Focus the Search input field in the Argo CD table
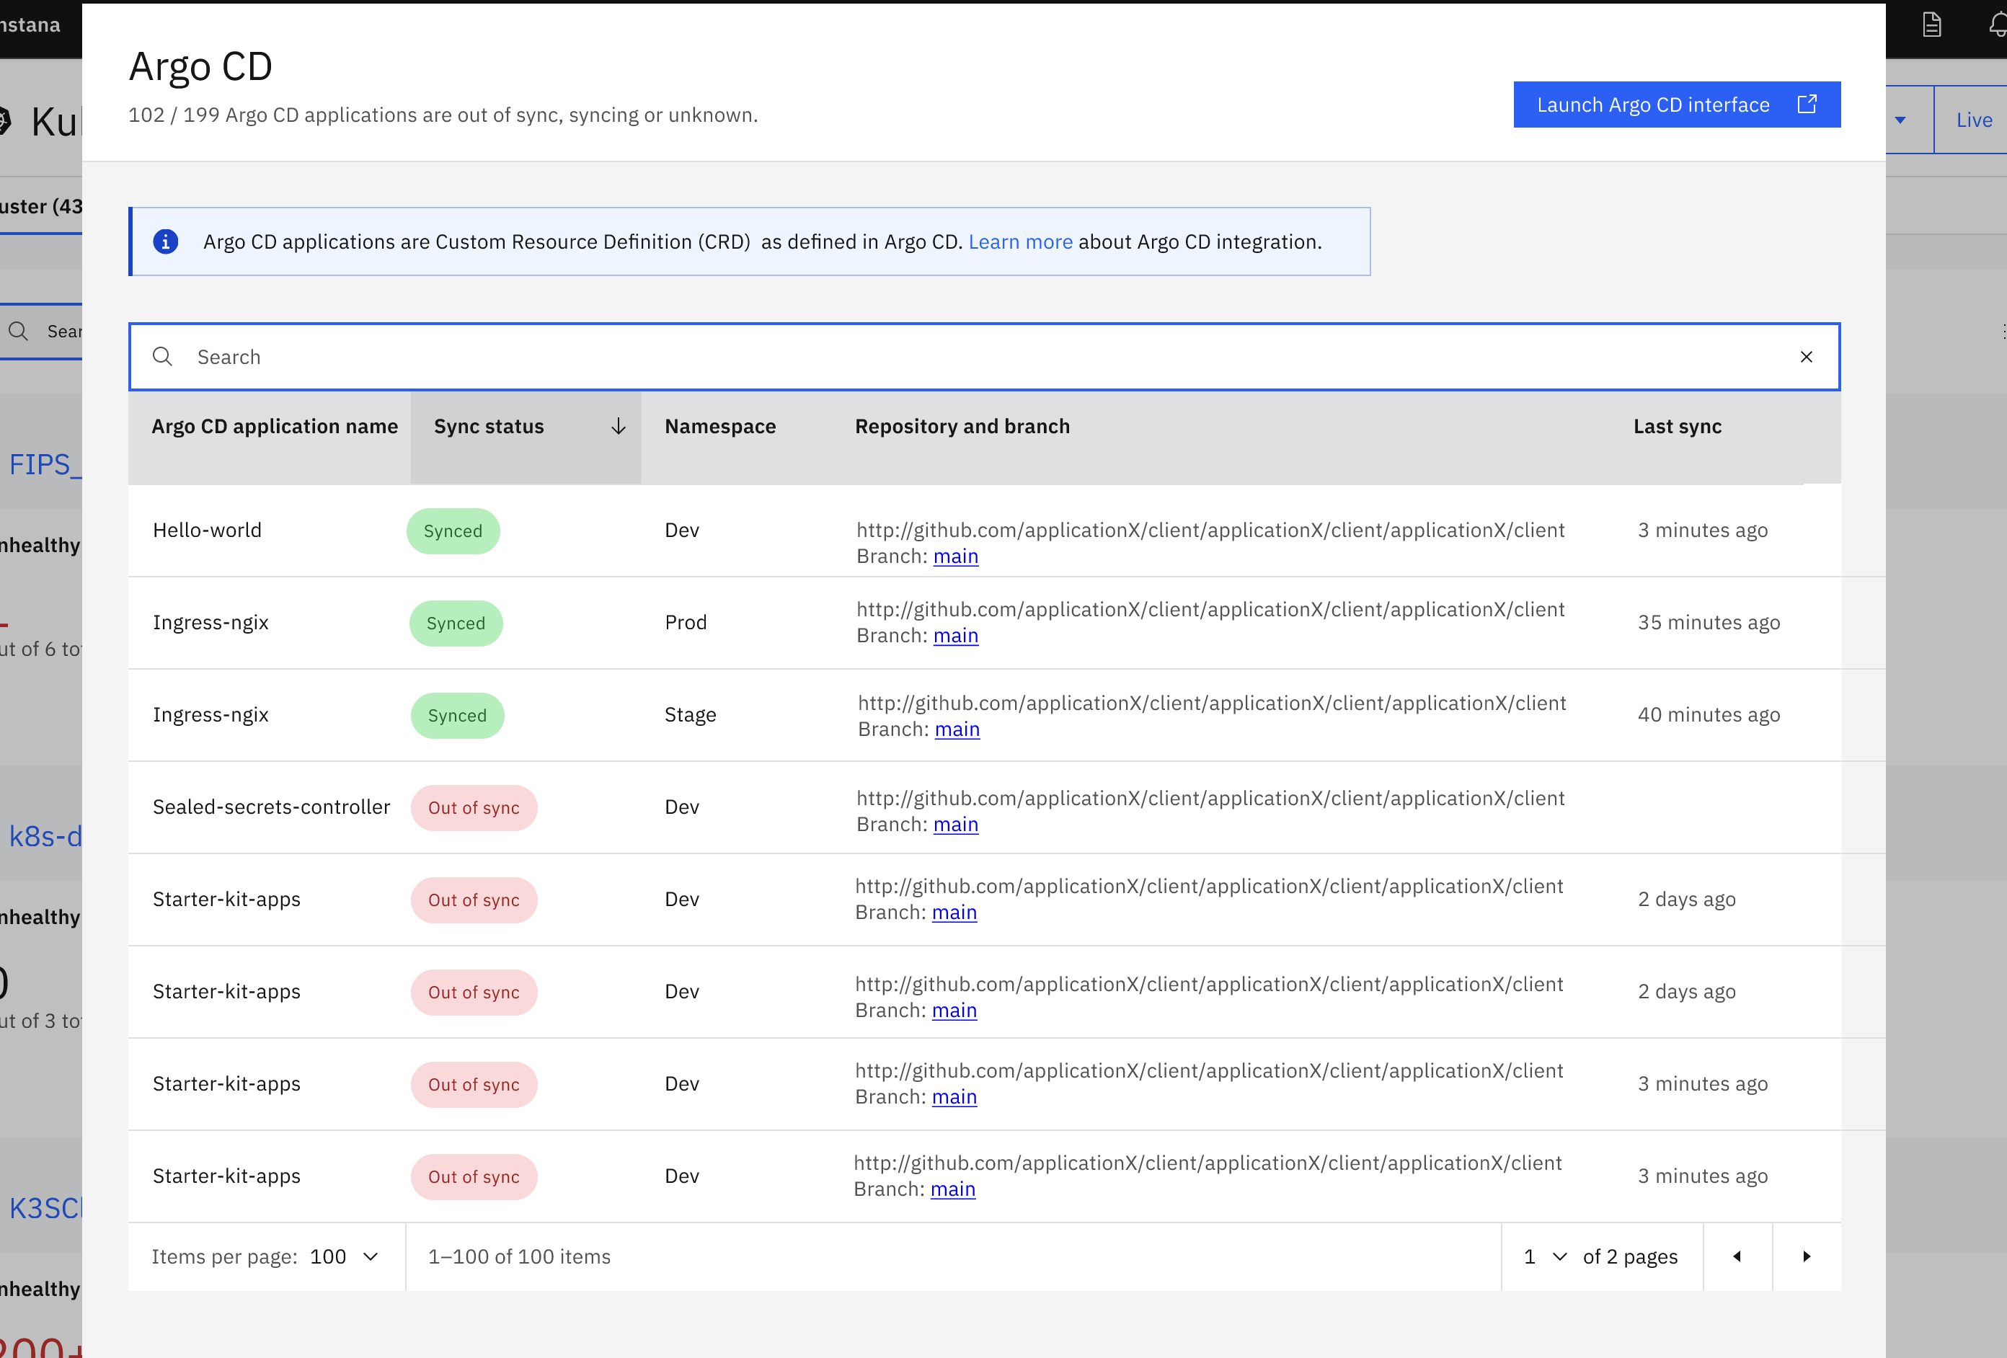 (983, 357)
